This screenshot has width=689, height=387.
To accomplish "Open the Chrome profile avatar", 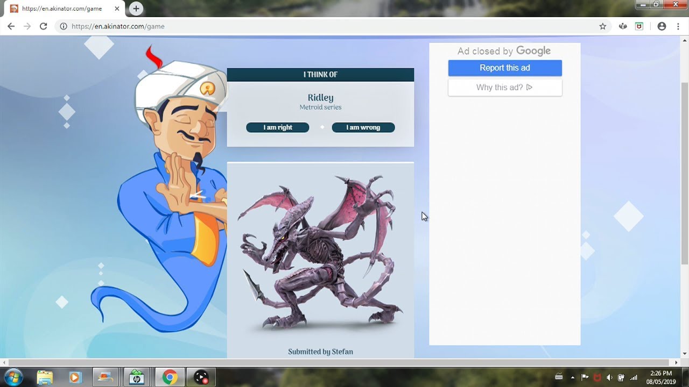I will (x=662, y=26).
